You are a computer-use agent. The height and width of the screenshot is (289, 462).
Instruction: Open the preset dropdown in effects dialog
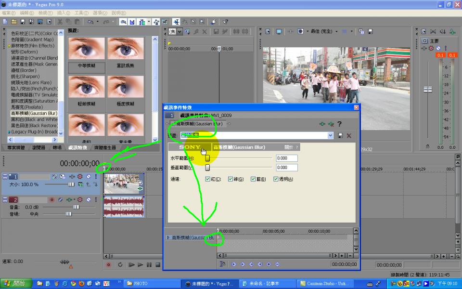[330, 136]
